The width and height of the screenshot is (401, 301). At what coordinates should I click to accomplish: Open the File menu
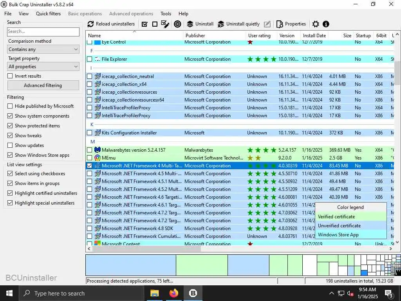tap(8, 14)
